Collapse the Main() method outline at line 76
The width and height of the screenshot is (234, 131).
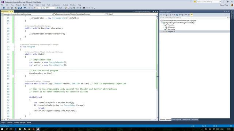(15, 54)
